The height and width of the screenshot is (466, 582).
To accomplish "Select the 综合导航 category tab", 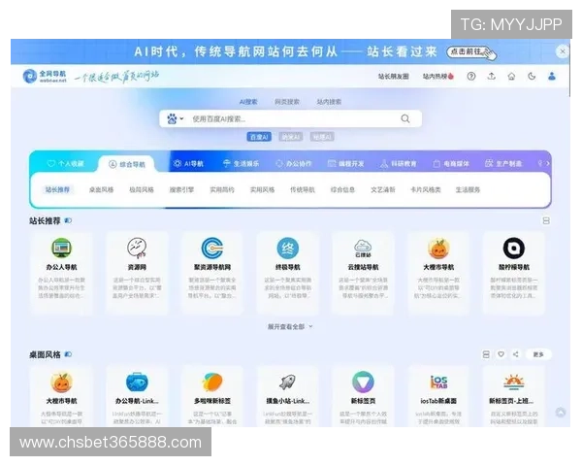I will pyautogui.click(x=126, y=164).
